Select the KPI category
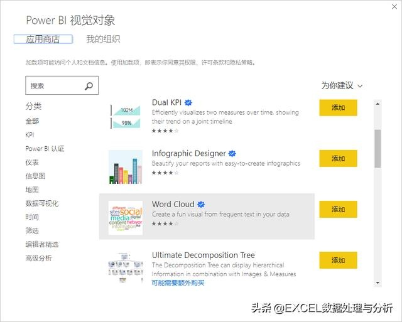This screenshot has height=322, width=402. pyautogui.click(x=30, y=135)
